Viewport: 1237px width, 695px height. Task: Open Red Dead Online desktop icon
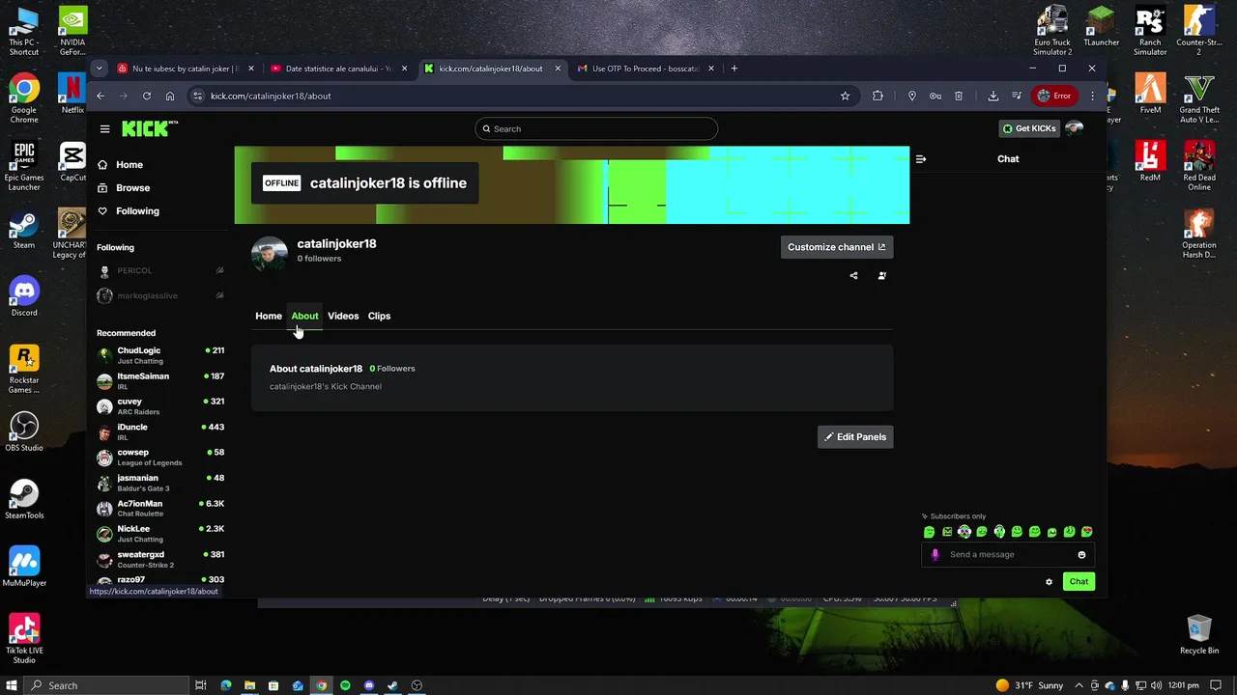(x=1199, y=165)
